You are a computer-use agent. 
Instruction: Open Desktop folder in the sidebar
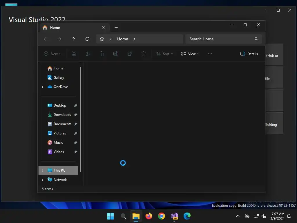click(x=60, y=105)
